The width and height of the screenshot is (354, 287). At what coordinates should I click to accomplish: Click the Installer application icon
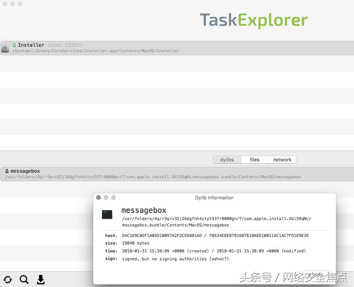(x=5, y=48)
